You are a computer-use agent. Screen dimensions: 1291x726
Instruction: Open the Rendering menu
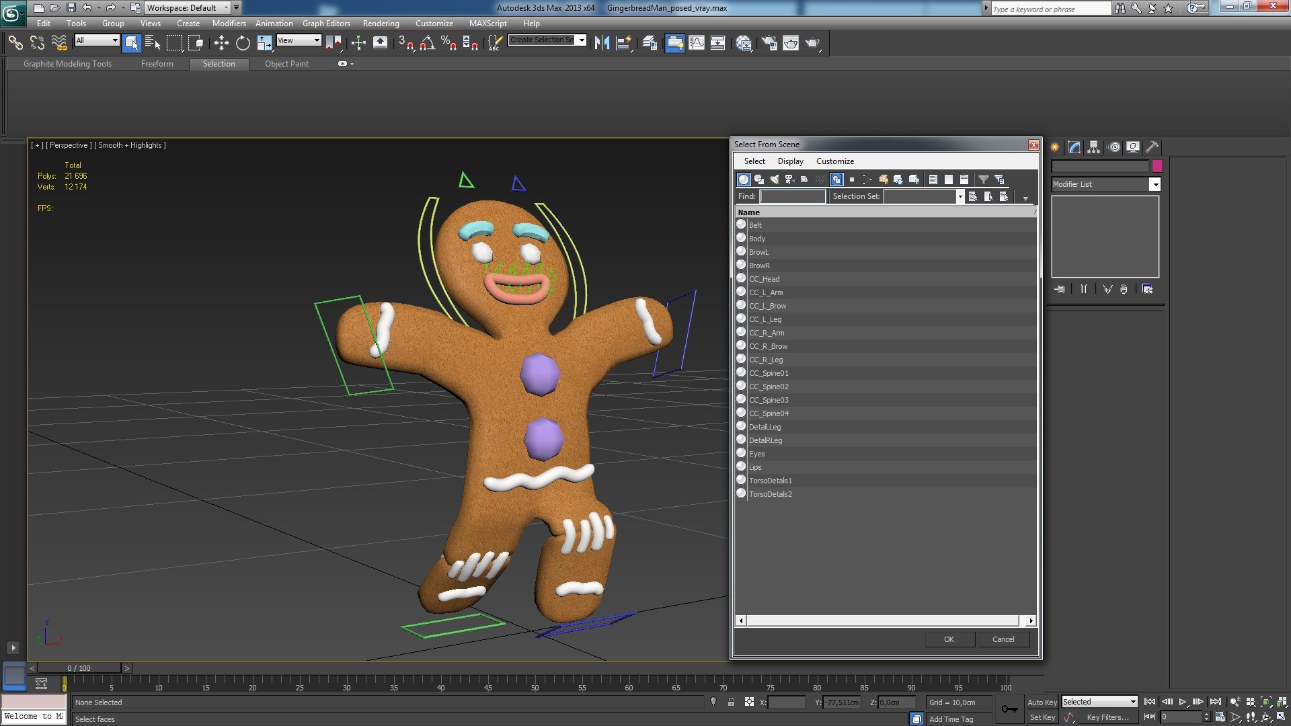tap(381, 23)
